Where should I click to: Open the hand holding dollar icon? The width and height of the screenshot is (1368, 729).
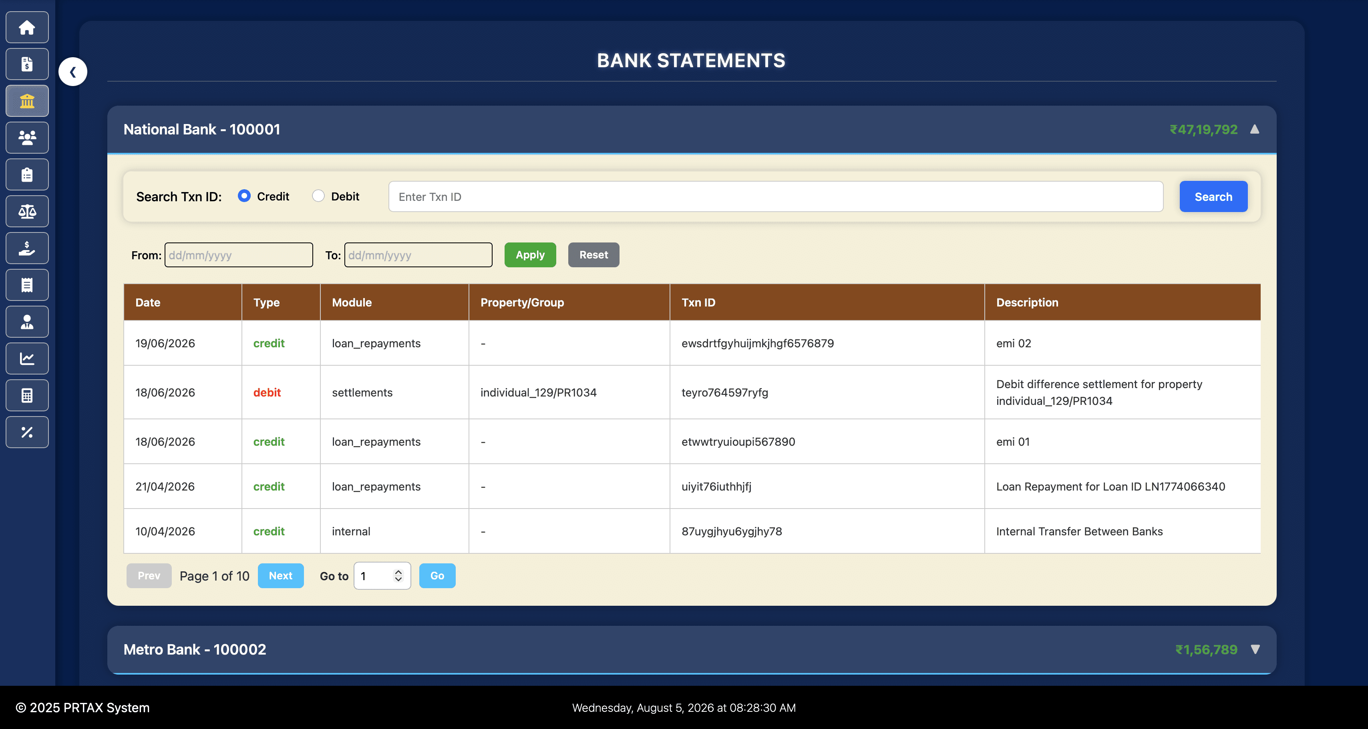point(27,248)
